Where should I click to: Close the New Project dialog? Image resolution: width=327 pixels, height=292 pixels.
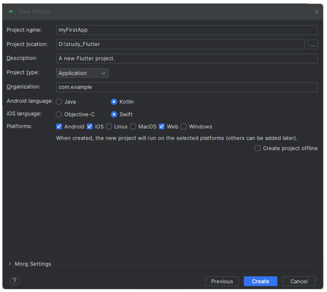[317, 12]
